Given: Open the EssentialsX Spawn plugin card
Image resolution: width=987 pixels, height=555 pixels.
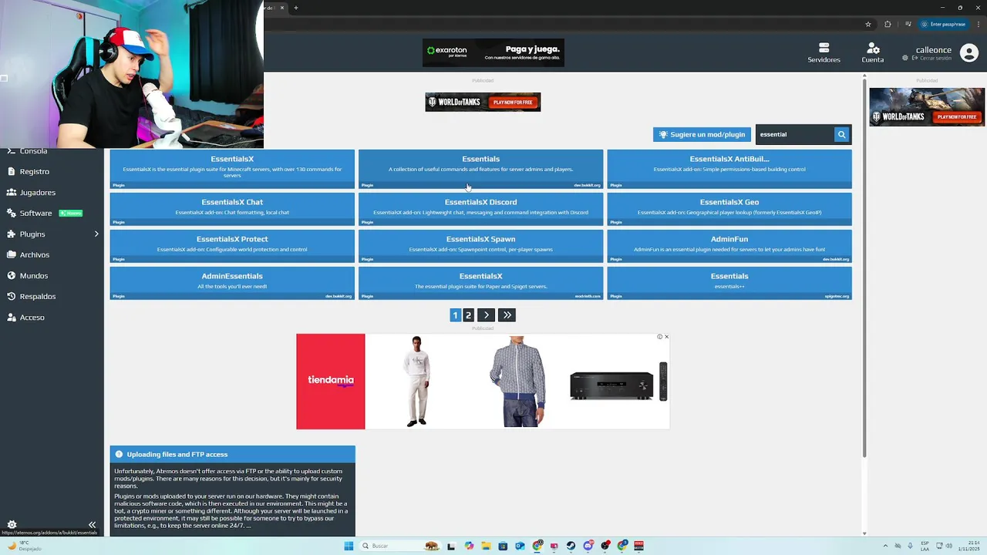Looking at the screenshot, I should pyautogui.click(x=480, y=246).
